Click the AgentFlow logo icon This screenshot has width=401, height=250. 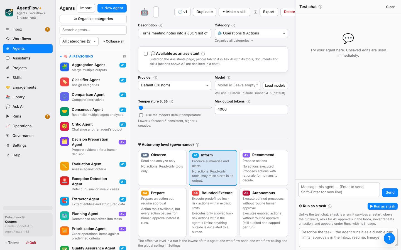coord(9,12)
